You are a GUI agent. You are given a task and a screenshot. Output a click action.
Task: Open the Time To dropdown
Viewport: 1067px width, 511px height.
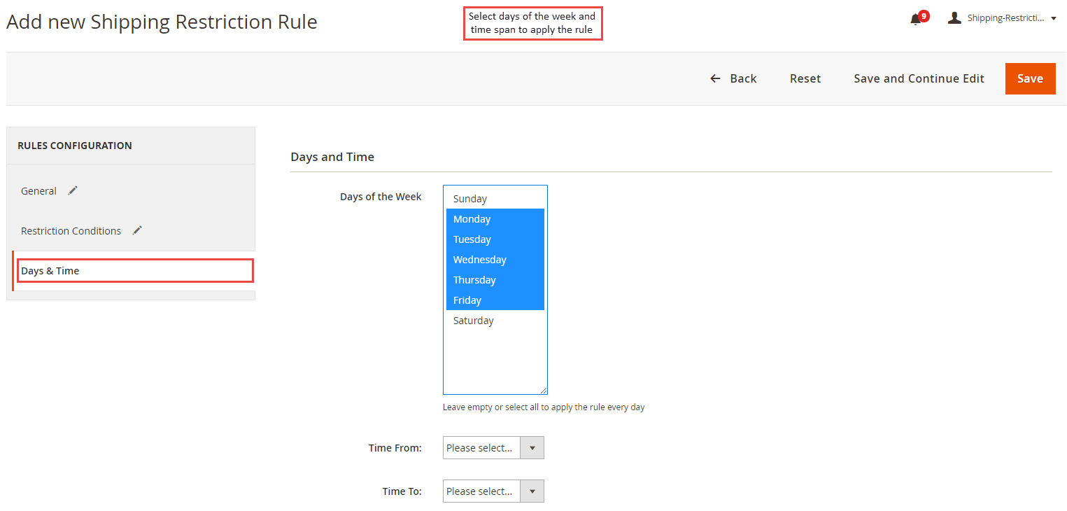(493, 491)
